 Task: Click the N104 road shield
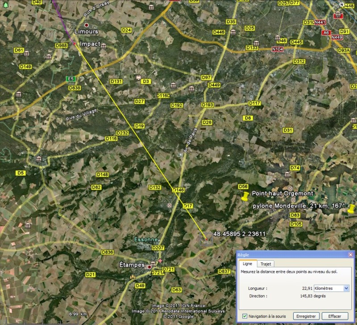278,49
